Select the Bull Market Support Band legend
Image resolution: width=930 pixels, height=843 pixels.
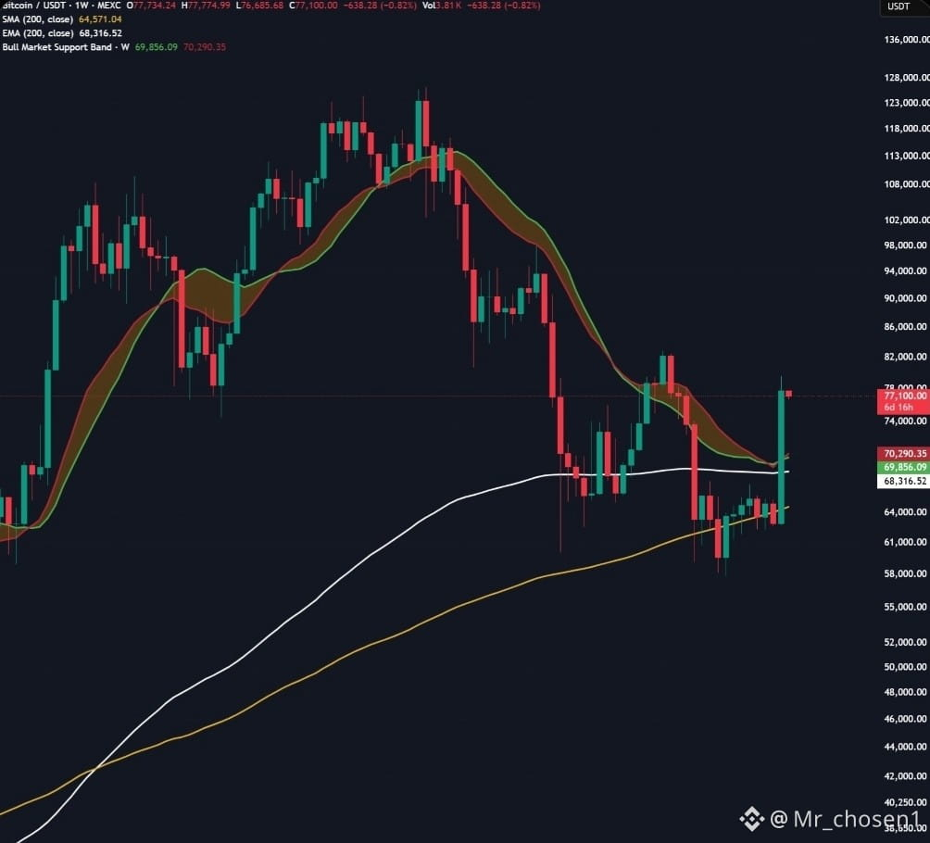[x=65, y=47]
